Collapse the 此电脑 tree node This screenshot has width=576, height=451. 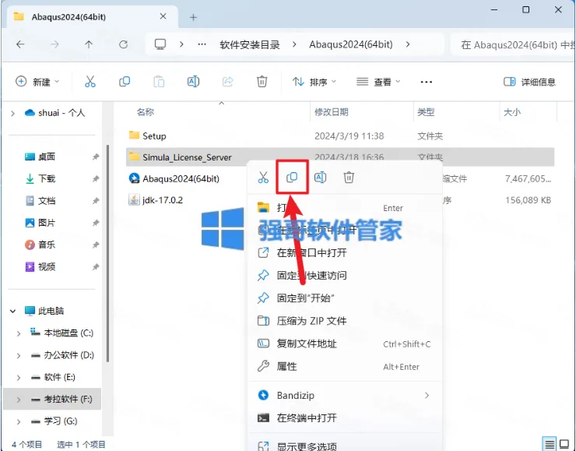[13, 311]
